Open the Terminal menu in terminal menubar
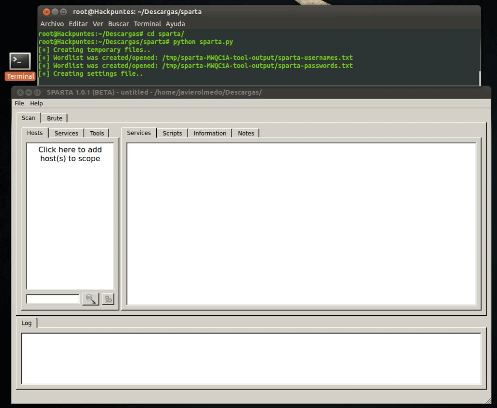The height and width of the screenshot is (408, 497). (x=148, y=24)
